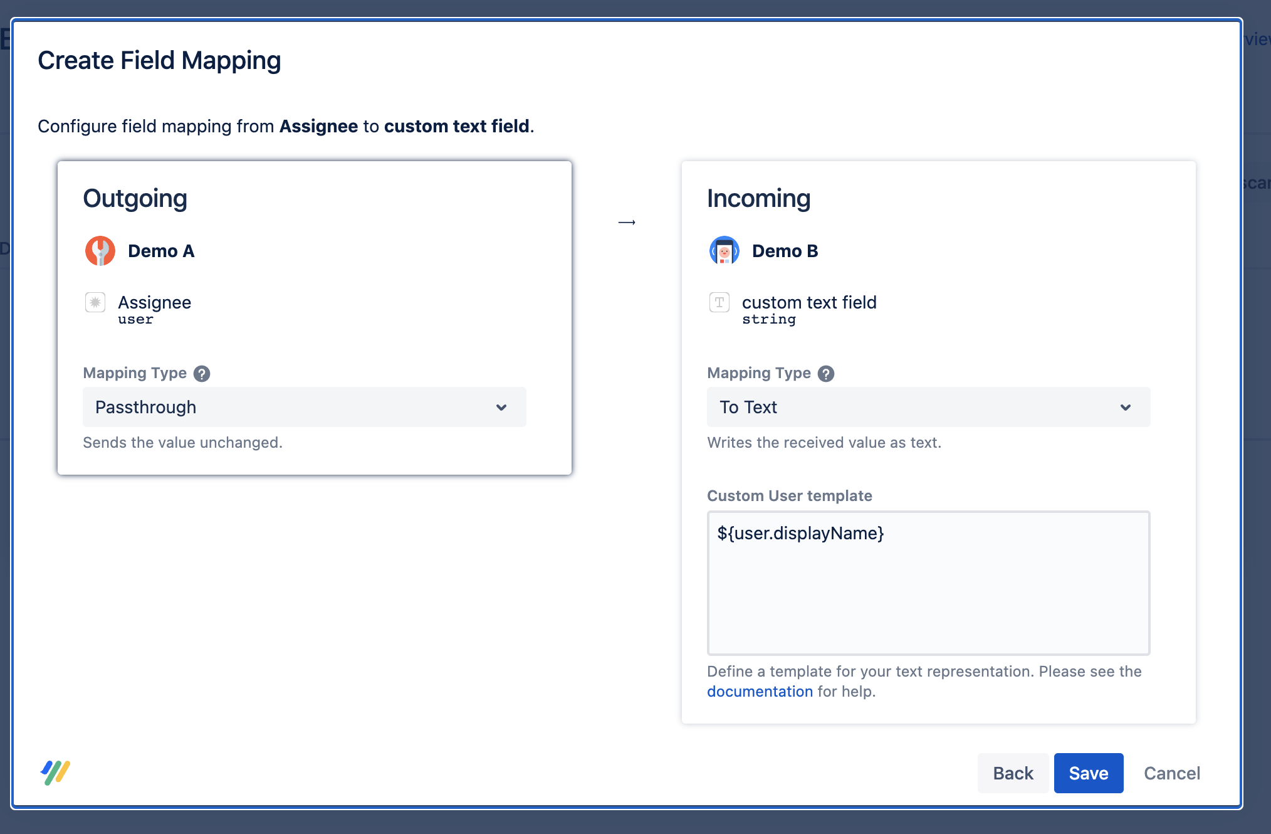This screenshot has width=1271, height=834.
Task: Click the striped logo icon bottom left
Action: [55, 773]
